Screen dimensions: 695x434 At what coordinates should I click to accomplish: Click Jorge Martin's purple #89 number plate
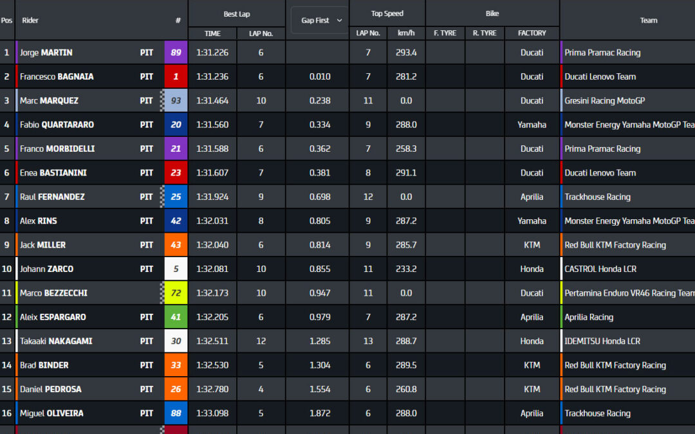pos(176,52)
